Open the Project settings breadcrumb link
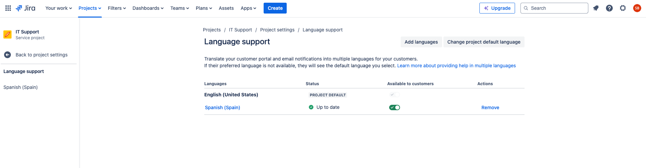The image size is (646, 168). point(277,30)
